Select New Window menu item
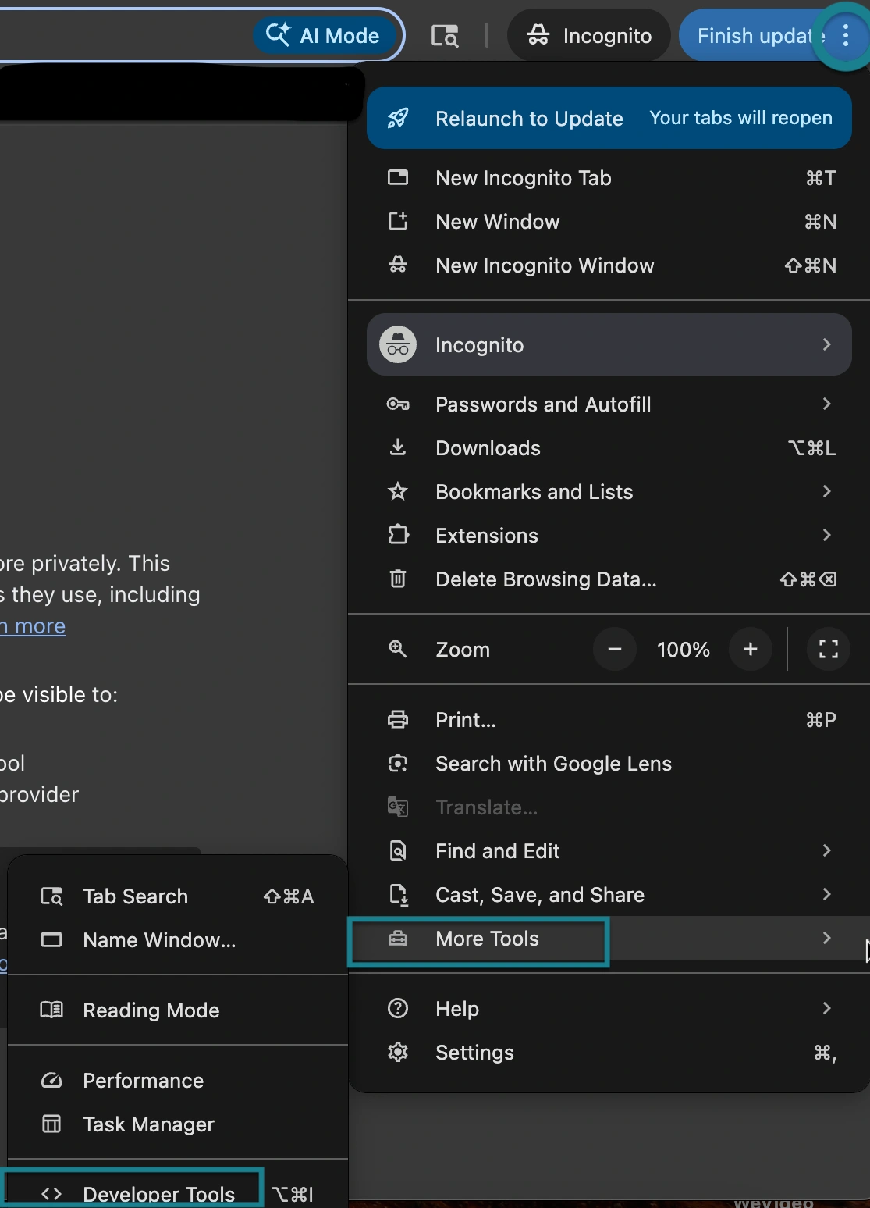This screenshot has height=1208, width=870. [609, 222]
